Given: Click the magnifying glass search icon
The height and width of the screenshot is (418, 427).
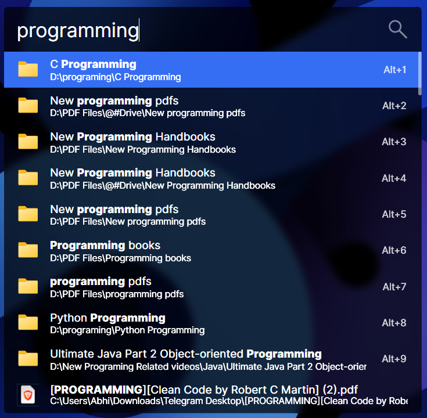Looking at the screenshot, I should pos(397,29).
